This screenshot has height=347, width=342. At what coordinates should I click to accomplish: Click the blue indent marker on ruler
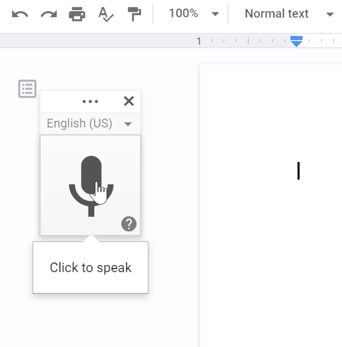296,41
